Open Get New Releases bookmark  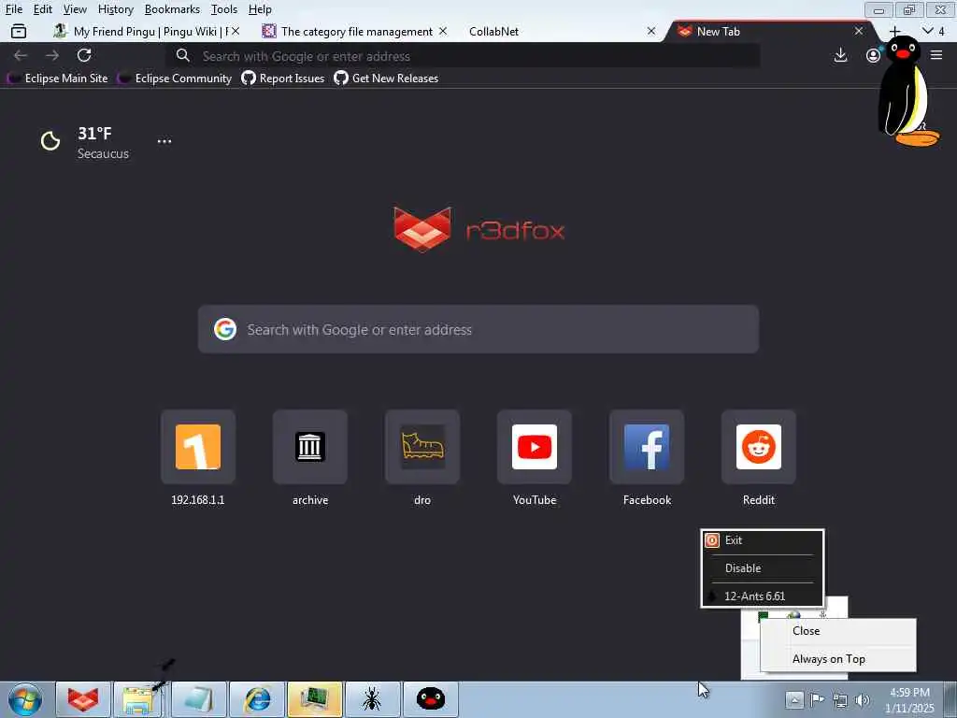[x=386, y=79]
